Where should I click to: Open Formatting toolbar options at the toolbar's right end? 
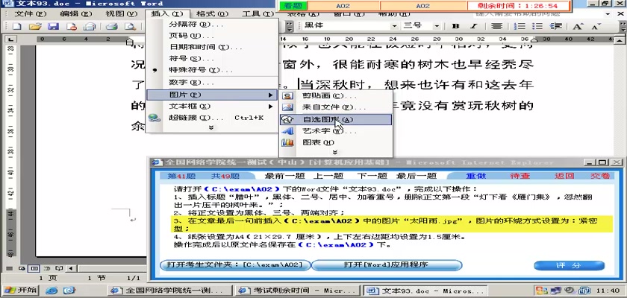pyautogui.click(x=623, y=26)
